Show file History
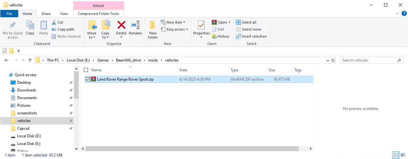 pyautogui.click(x=221, y=36)
